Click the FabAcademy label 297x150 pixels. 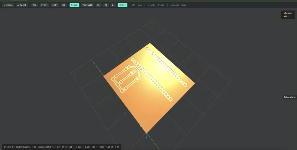click(290, 97)
